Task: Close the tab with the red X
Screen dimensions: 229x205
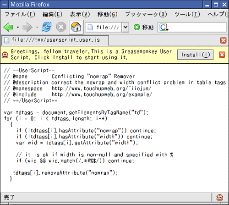Action: (224, 40)
